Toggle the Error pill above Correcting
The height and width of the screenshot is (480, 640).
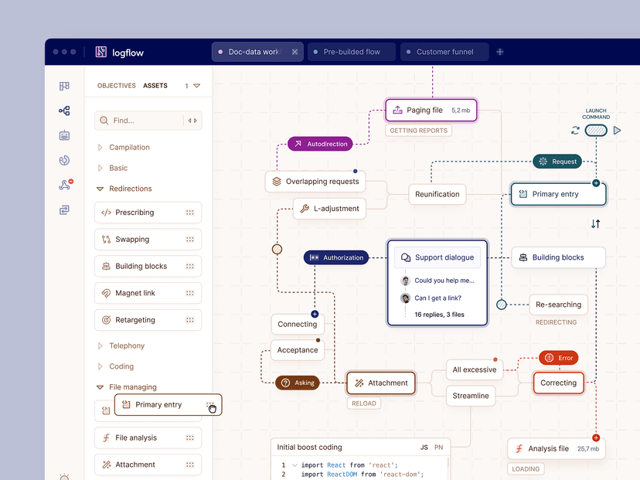(x=558, y=357)
